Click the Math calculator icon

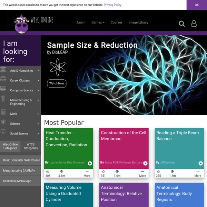click(3, 112)
